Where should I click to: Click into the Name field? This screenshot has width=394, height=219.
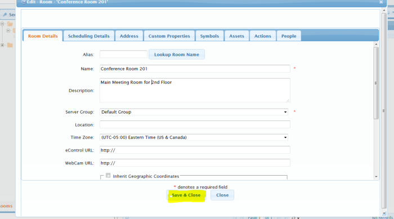tap(195, 69)
